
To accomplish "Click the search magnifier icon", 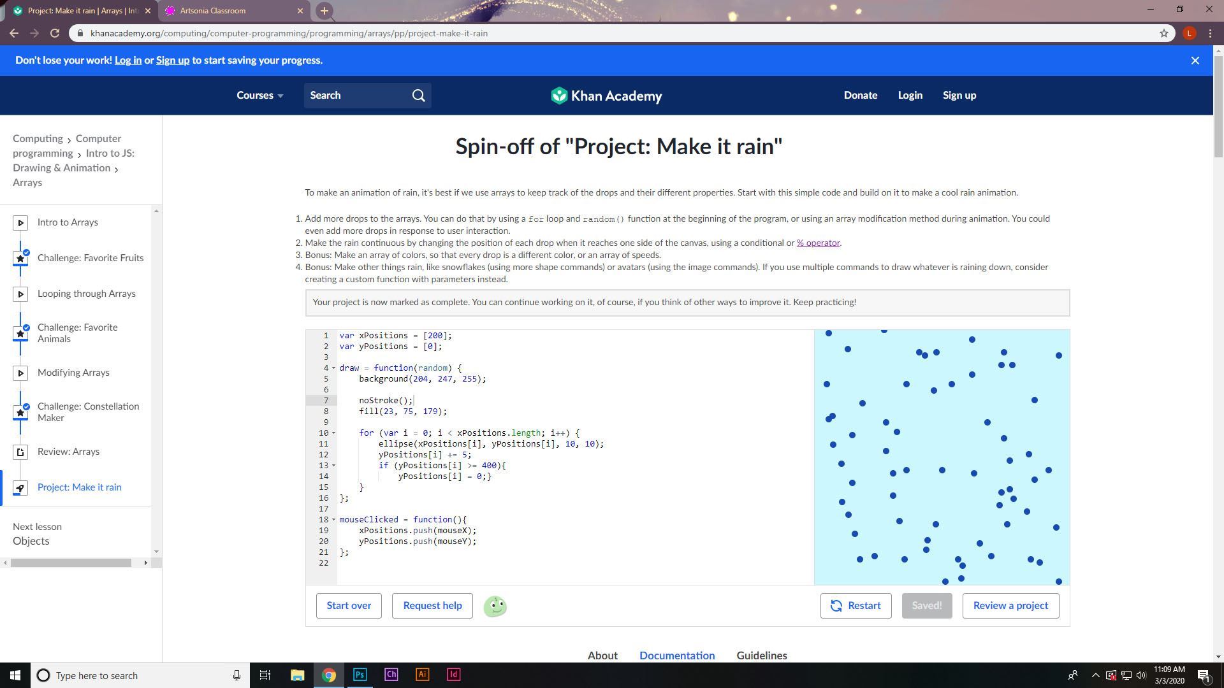I will point(418,96).
